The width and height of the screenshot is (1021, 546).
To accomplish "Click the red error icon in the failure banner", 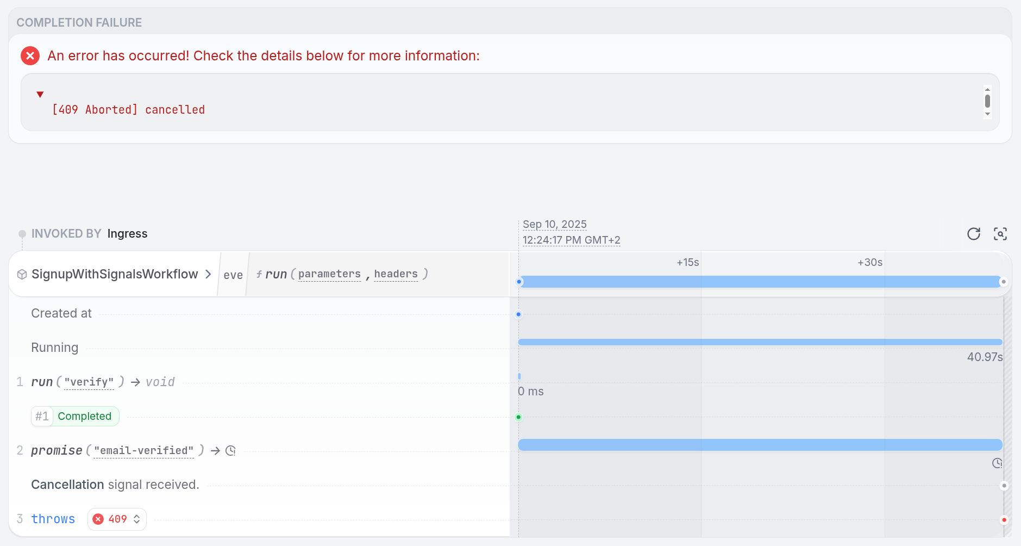I will tap(30, 55).
